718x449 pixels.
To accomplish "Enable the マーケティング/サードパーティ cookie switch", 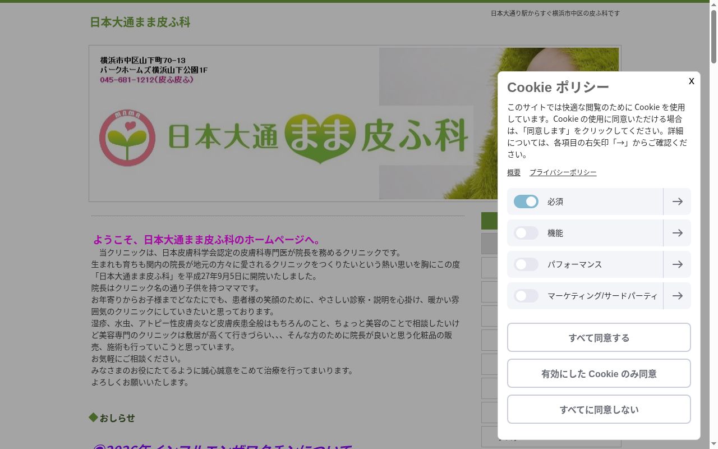I will click(526, 296).
